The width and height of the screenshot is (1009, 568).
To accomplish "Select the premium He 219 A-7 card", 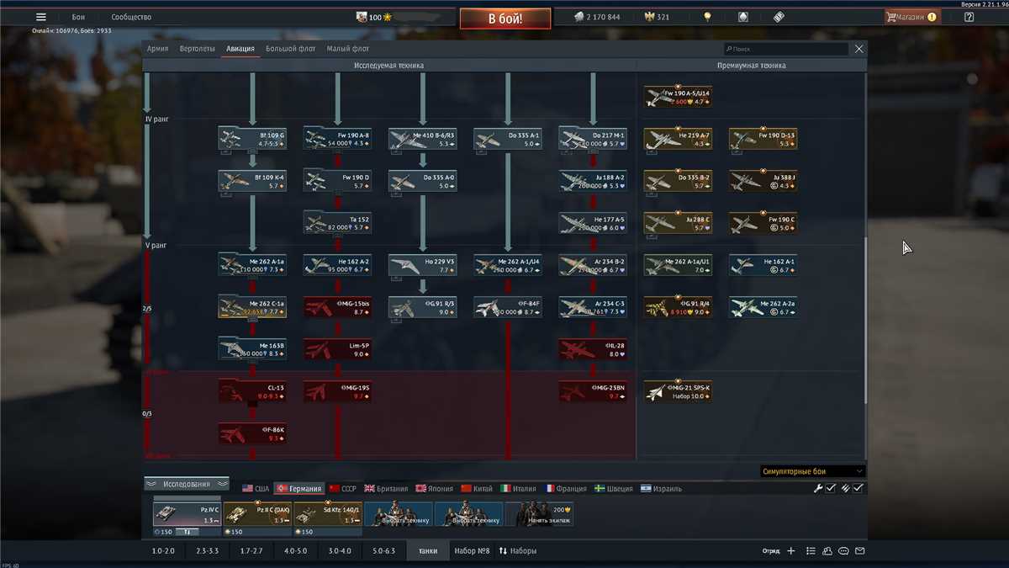I will tap(679, 139).
